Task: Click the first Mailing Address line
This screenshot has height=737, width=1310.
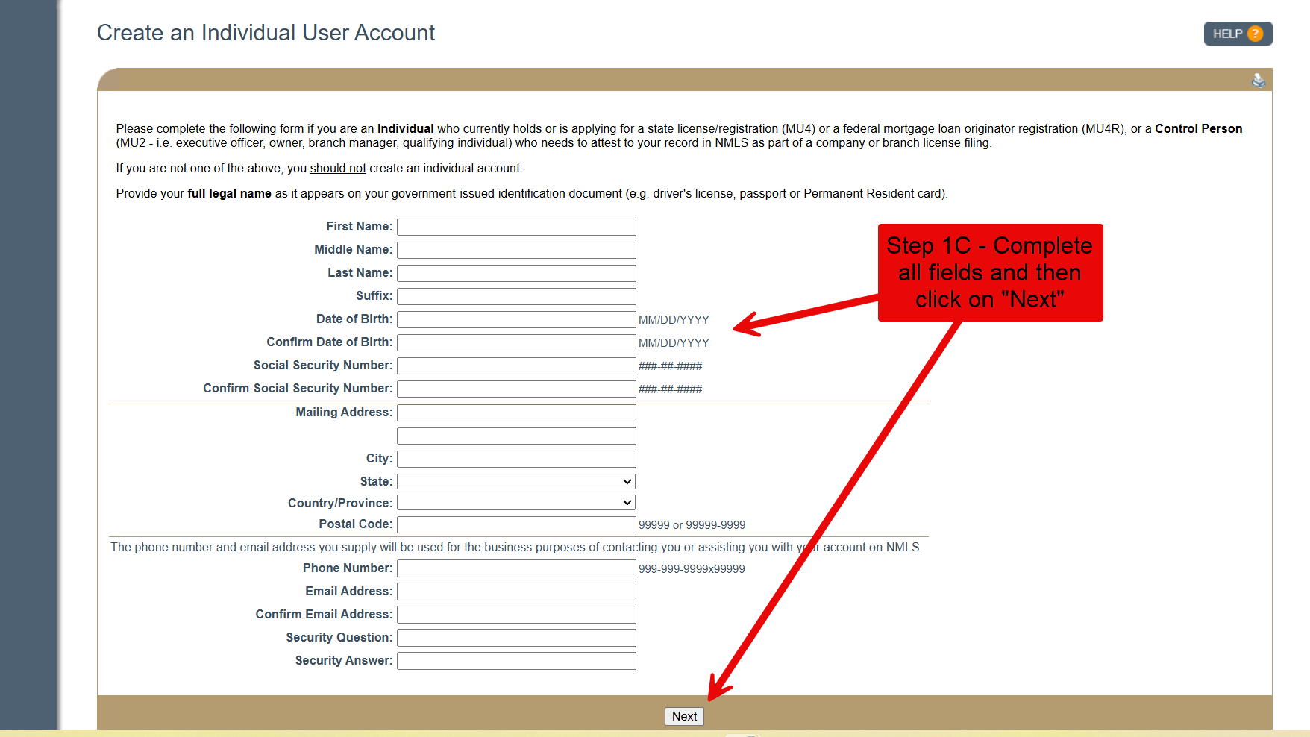Action: [516, 413]
